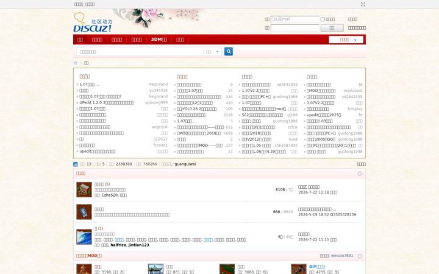Screen dimensions: 439x274
Task: Open author westcoast's profile
Action: 353,91
